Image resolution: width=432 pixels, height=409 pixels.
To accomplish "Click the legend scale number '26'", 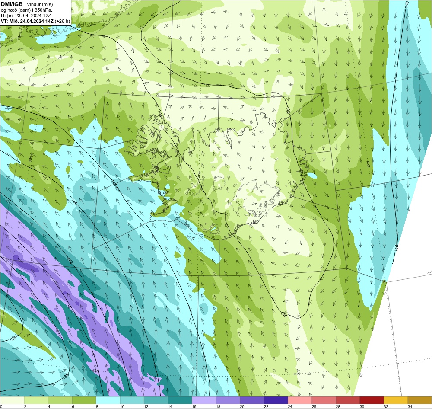I will (314, 406).
